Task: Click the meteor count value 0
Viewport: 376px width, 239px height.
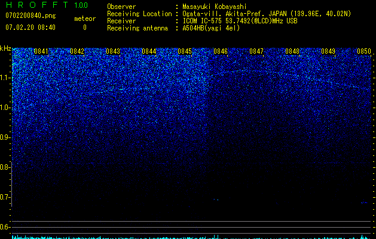Action: coord(85,27)
